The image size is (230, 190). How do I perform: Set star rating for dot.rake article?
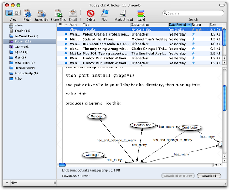point(200,30)
